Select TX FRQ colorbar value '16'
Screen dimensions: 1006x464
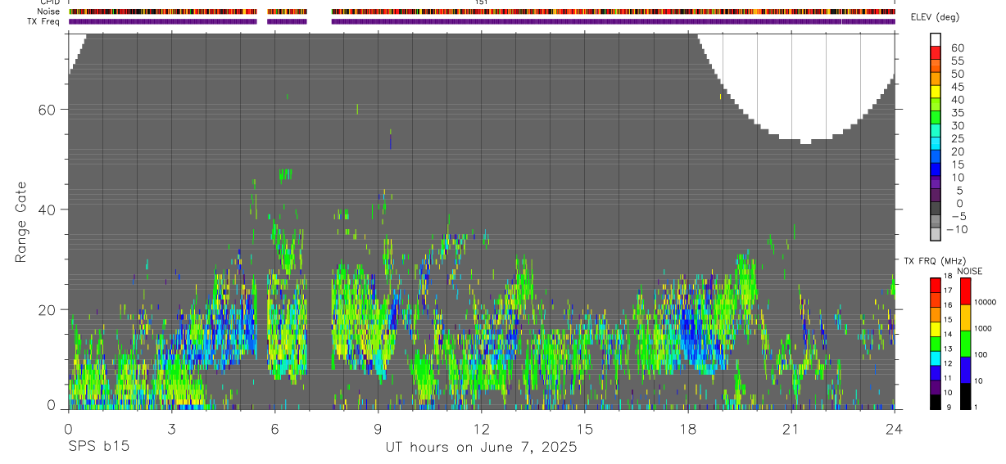pyautogui.click(x=947, y=306)
